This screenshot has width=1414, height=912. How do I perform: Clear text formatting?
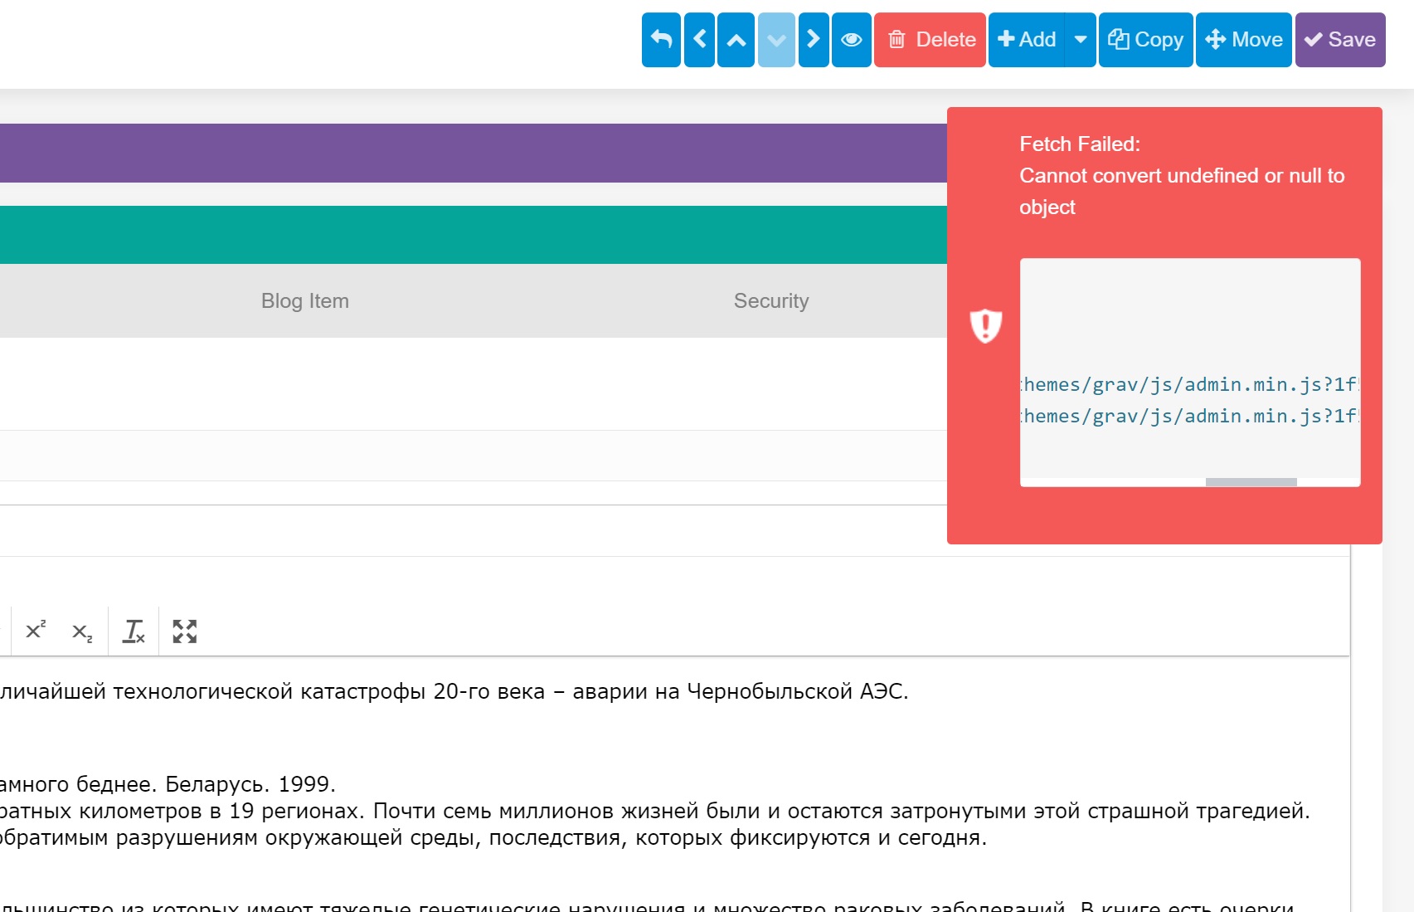point(134,632)
